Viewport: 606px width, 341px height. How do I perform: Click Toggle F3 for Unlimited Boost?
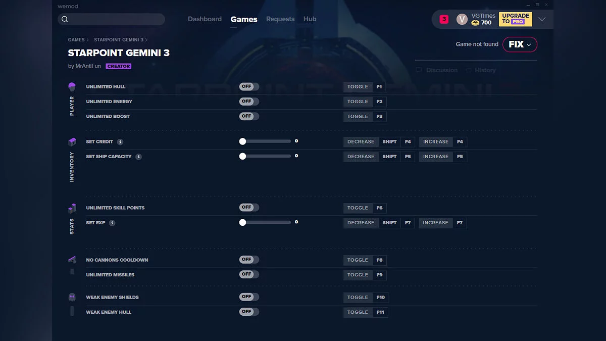(365, 116)
